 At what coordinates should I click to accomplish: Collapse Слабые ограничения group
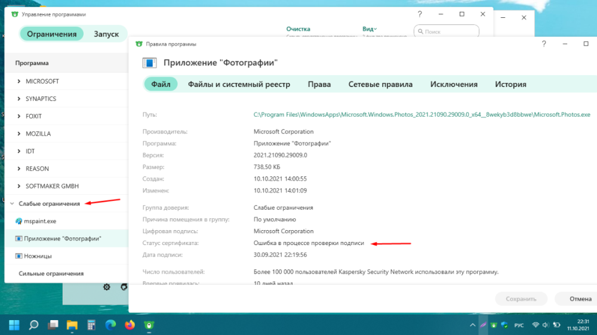tap(12, 203)
